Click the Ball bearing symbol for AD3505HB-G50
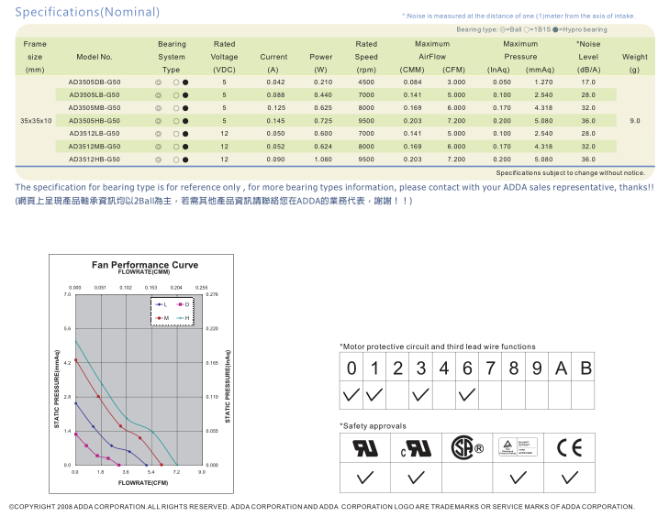The width and height of the screenshot is (658, 517). click(x=158, y=121)
